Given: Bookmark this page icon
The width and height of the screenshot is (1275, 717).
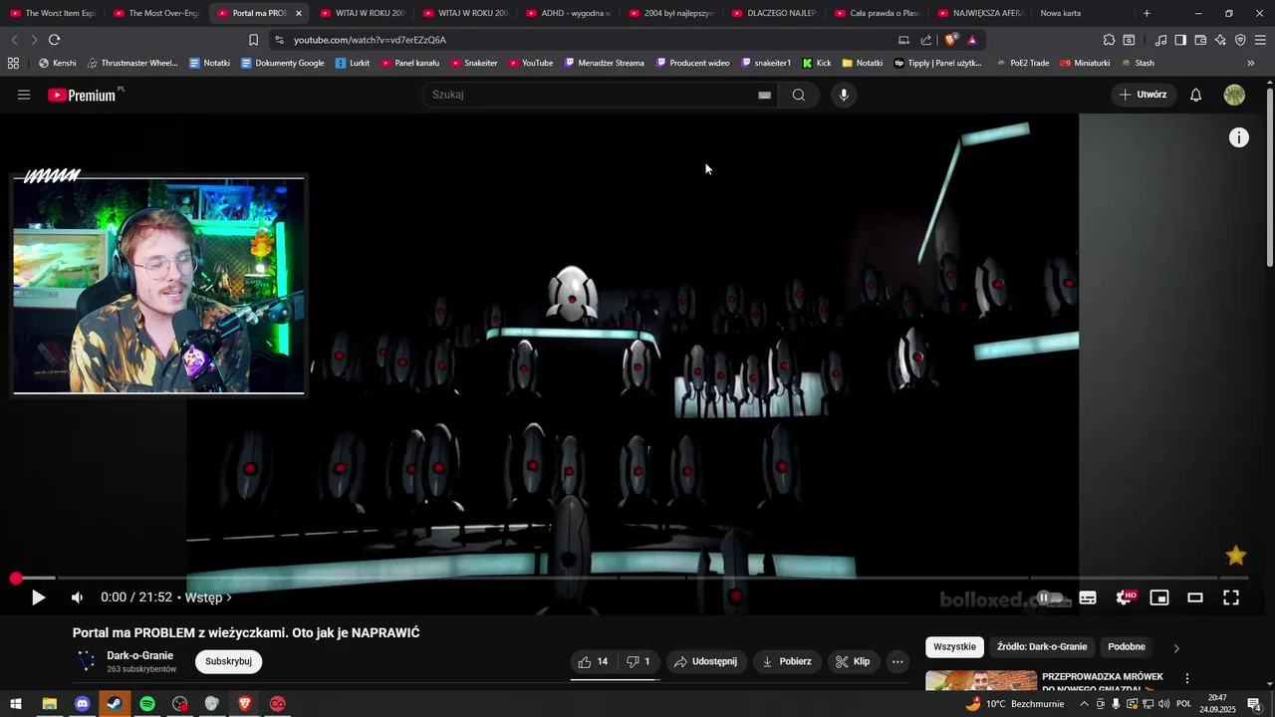Looking at the screenshot, I should pos(253,40).
